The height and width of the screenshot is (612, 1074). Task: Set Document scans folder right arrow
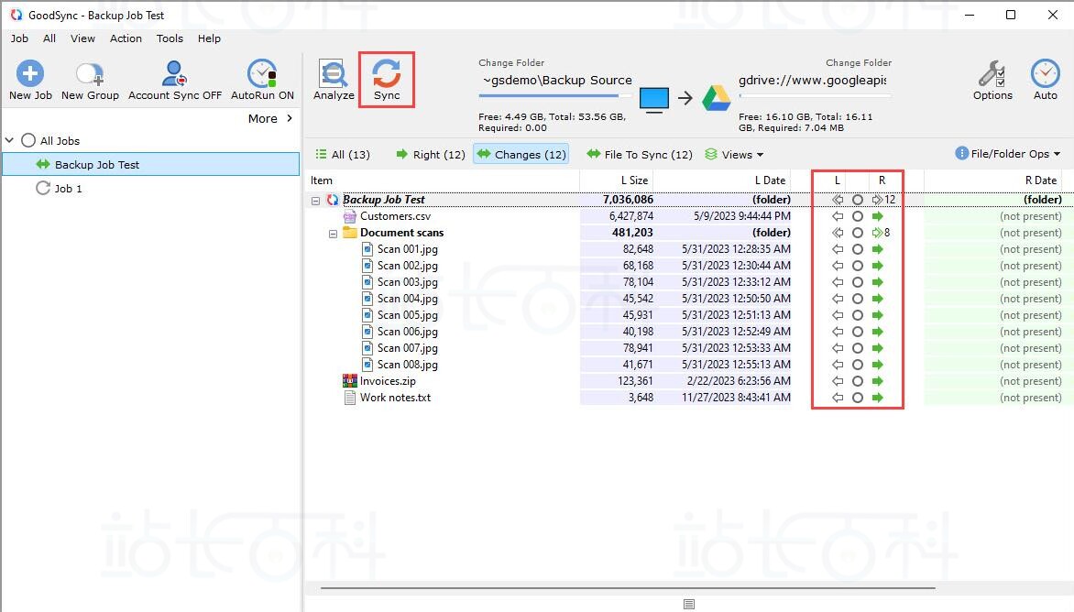(x=877, y=233)
